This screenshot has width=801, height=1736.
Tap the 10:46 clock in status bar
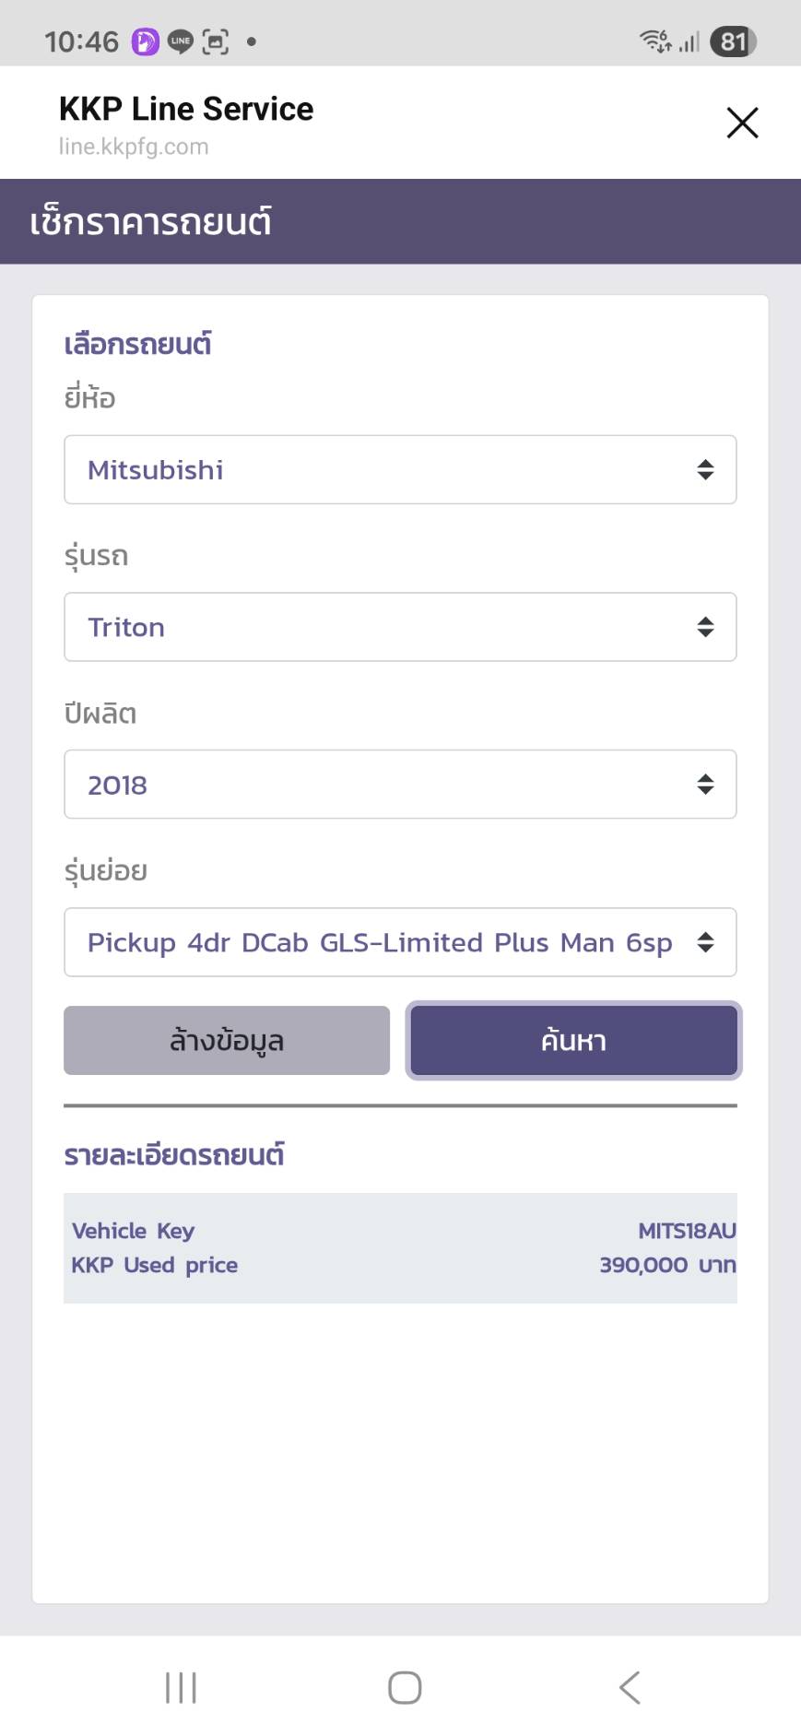81,41
